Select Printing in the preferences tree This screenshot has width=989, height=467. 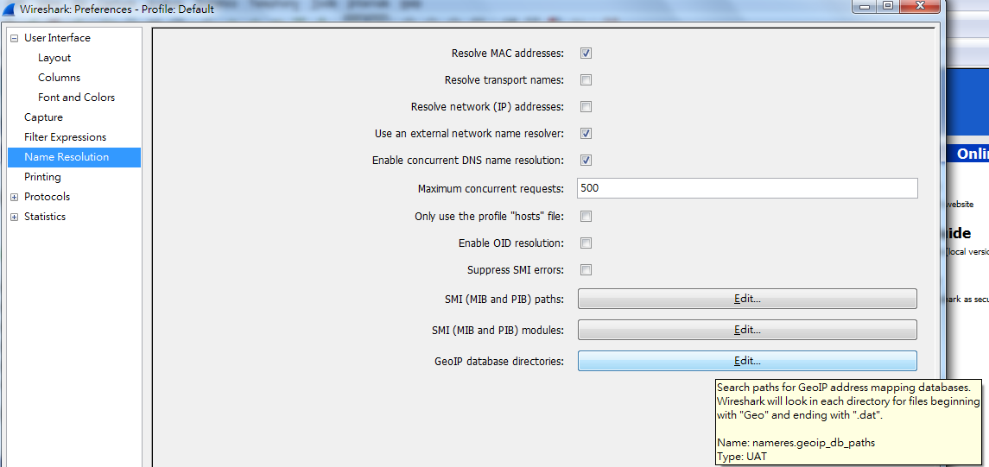coord(42,177)
